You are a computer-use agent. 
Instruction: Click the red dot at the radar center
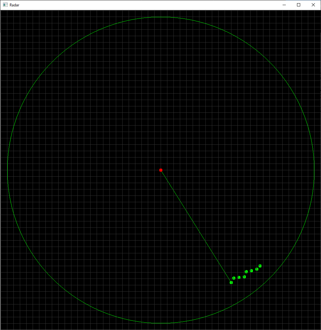[x=161, y=170]
